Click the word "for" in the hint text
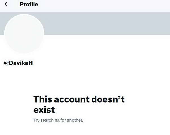The width and height of the screenshot is (170, 135). coord(63,120)
